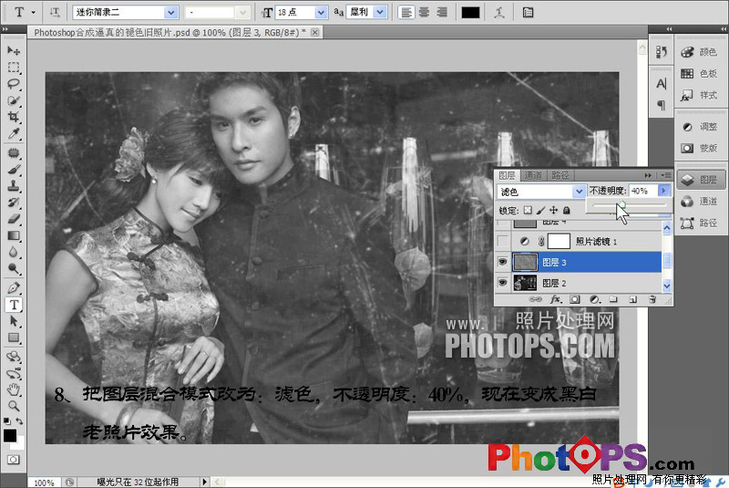Open the Paragraph panel icon in dock
Image resolution: width=729 pixels, height=488 pixels.
[662, 105]
